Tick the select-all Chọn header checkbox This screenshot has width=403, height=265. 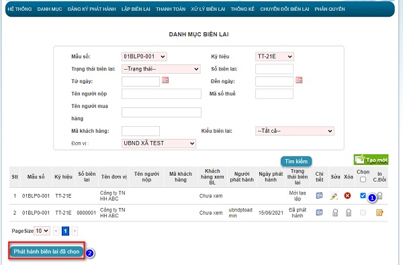pos(363,180)
